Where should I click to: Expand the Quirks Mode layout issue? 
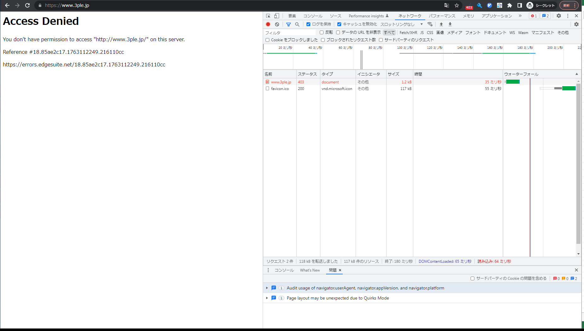tap(267, 298)
